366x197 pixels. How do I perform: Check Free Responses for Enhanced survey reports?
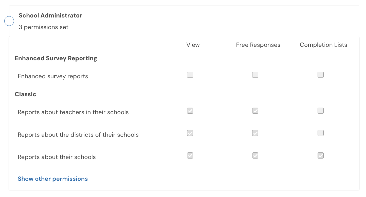pos(255,75)
